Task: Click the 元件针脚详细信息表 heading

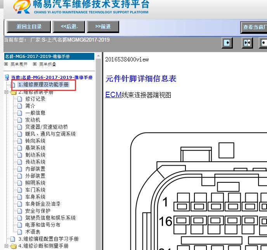Action: click(141, 79)
